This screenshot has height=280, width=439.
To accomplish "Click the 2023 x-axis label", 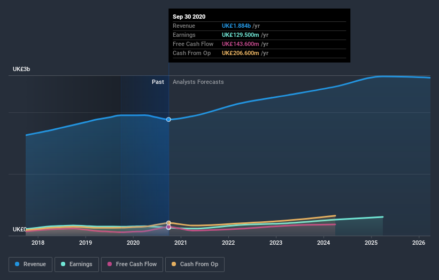I will (x=276, y=243).
